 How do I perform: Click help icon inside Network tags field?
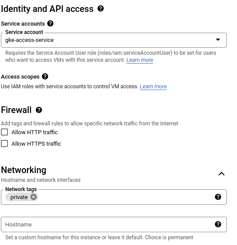coord(218,197)
